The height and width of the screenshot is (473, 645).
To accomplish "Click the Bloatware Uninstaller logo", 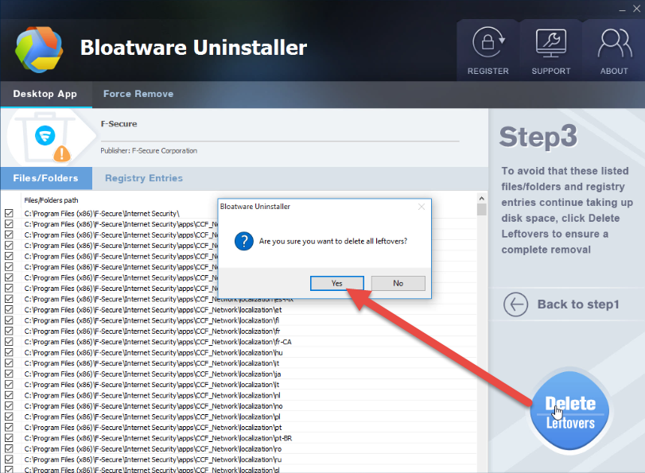I will 39,49.
